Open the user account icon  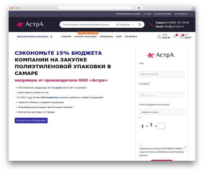tap(159, 36)
